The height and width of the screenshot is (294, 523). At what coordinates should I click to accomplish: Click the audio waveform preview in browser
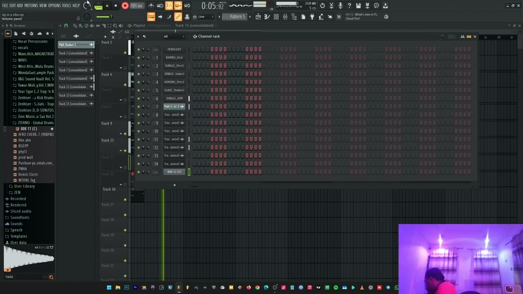[x=29, y=258]
